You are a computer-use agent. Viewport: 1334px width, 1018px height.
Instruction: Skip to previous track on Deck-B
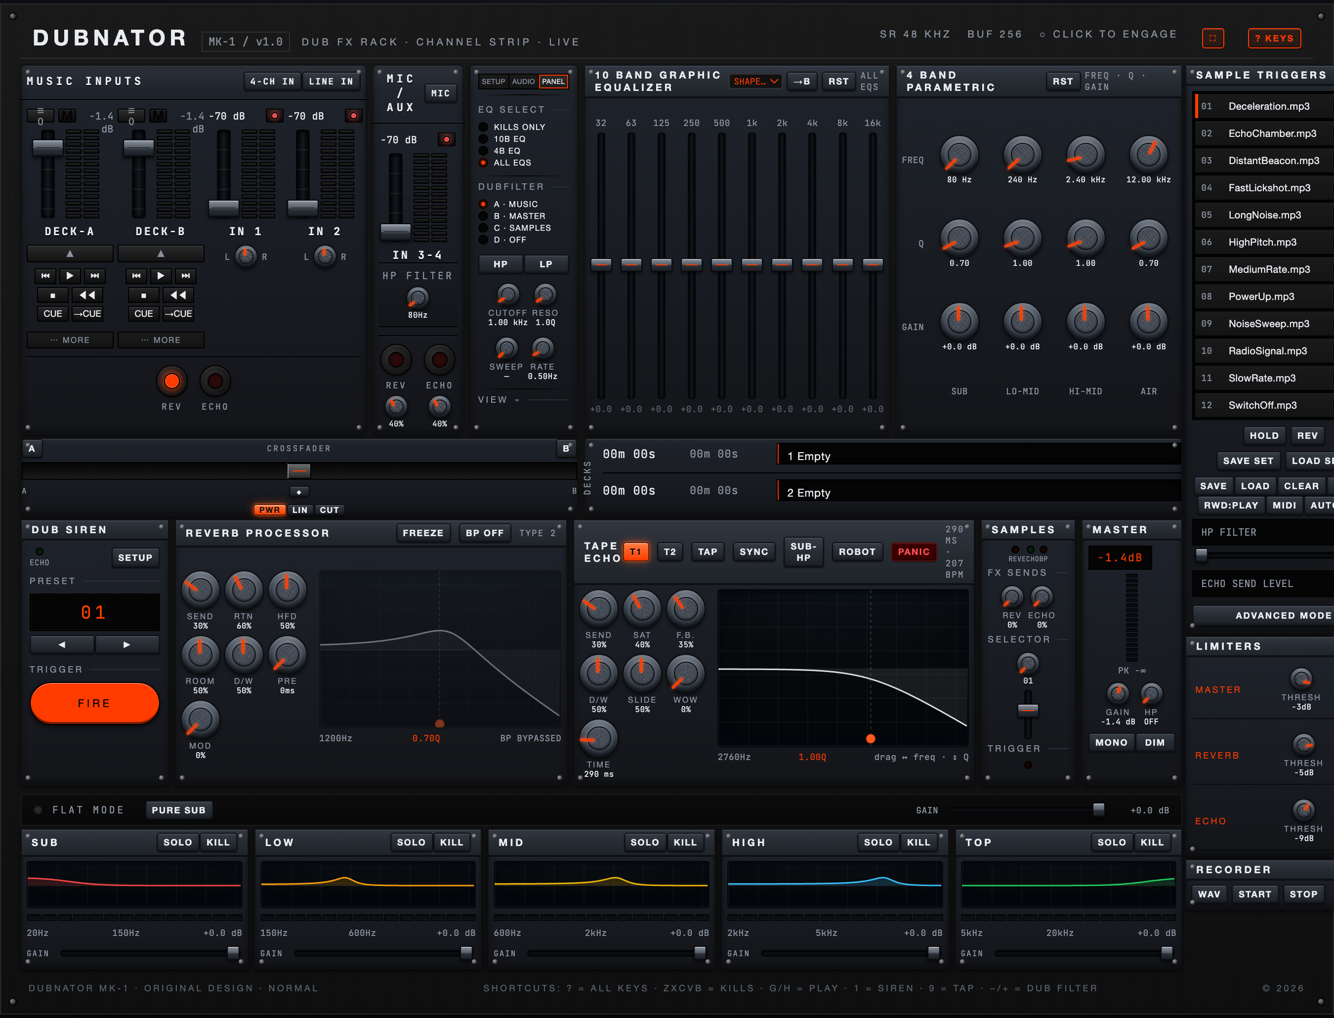(136, 276)
